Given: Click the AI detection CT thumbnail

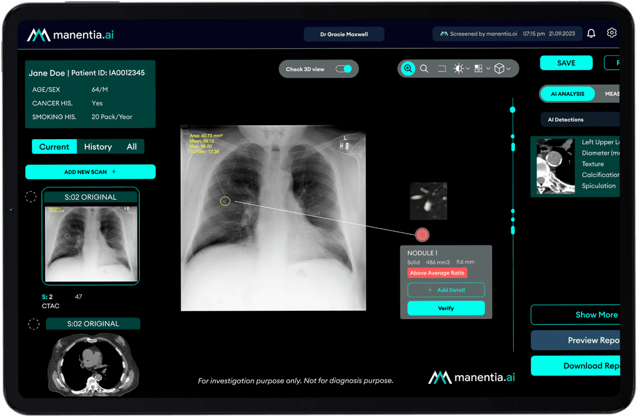Looking at the screenshot, I should 556,166.
